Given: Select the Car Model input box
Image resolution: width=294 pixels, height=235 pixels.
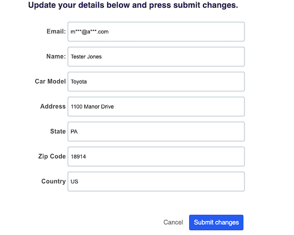Looking at the screenshot, I should tap(156, 82).
